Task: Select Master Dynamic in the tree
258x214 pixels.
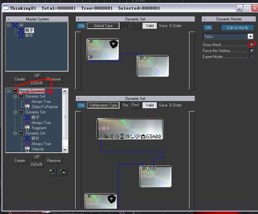Action: [32, 91]
